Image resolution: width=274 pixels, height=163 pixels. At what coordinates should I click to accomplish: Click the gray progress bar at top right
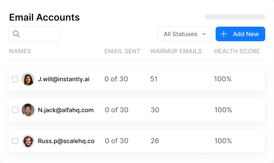tap(235, 17)
